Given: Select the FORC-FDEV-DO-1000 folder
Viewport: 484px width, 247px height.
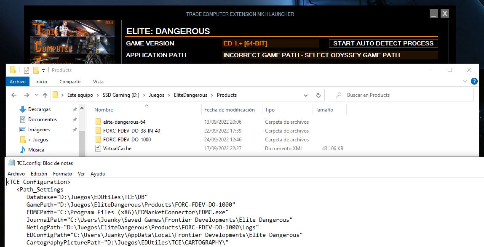Looking at the screenshot, I should 127,140.
